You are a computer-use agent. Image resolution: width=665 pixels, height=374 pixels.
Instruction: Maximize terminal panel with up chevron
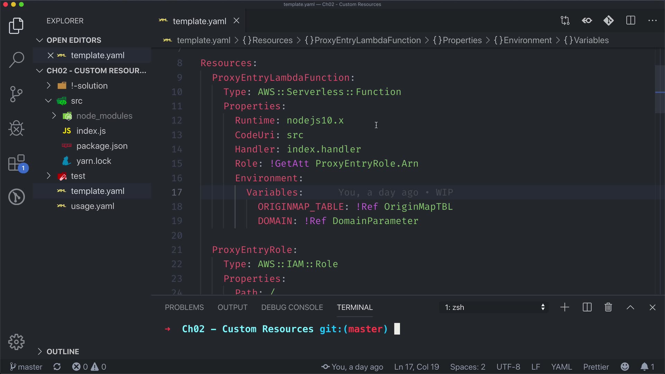(x=630, y=308)
